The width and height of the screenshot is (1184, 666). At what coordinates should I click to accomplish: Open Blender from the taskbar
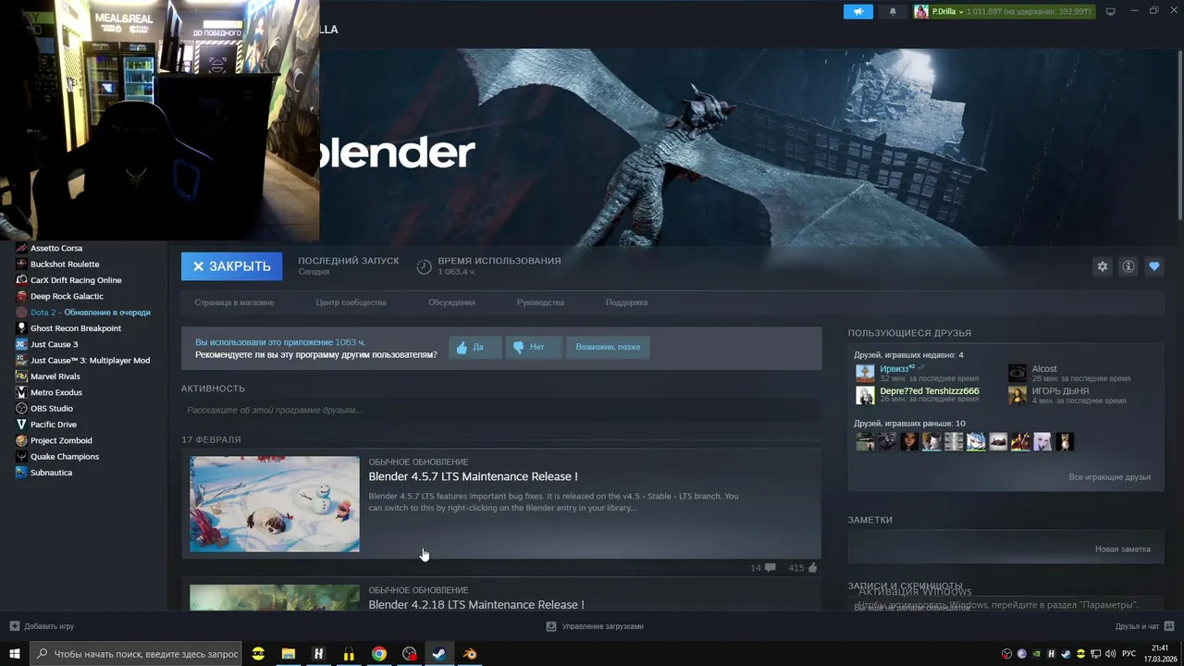coord(470,654)
